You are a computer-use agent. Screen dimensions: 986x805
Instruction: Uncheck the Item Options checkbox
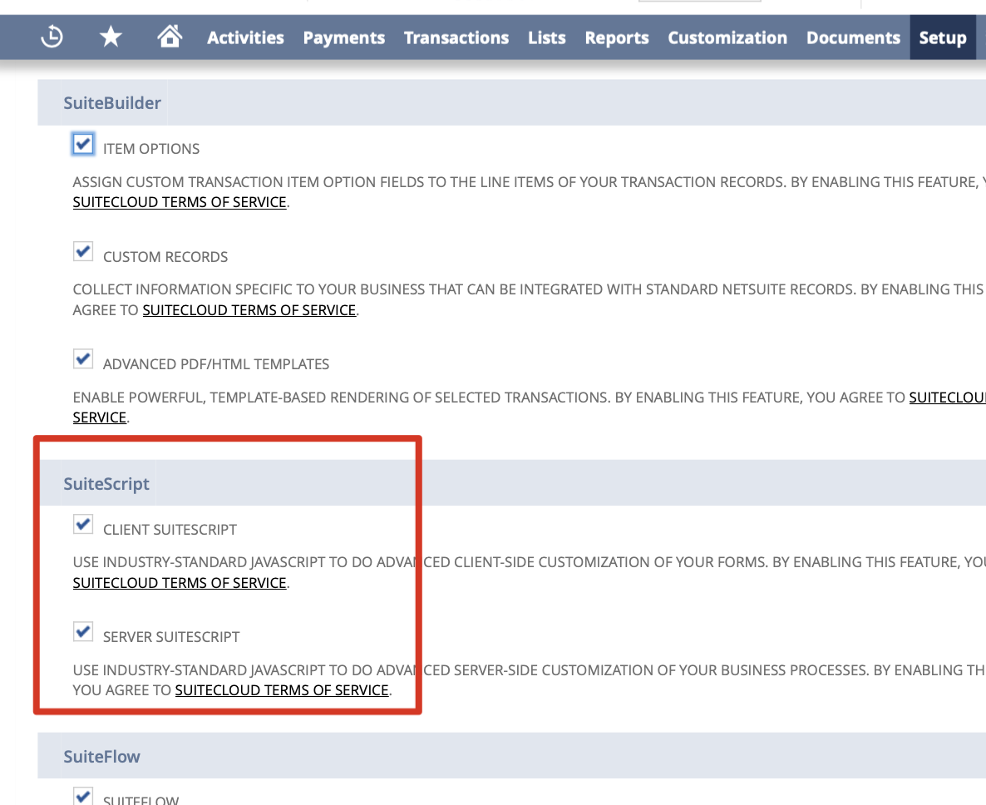[x=83, y=144]
